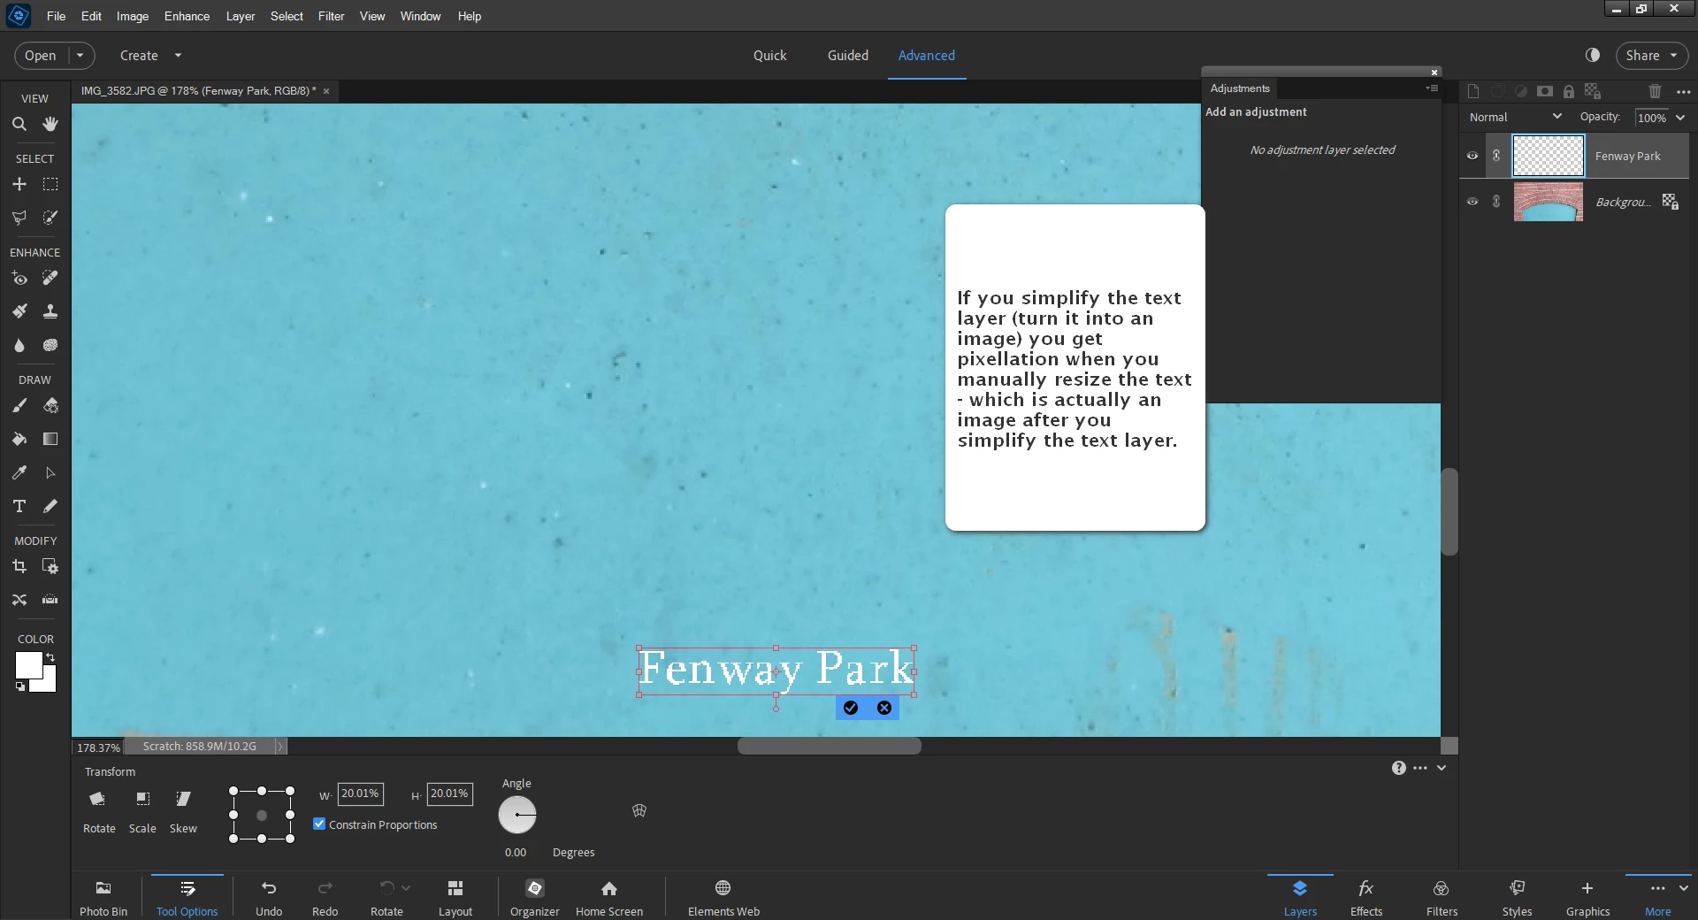
Task: Select the Color Picker eyedropper tool
Action: pos(19,472)
